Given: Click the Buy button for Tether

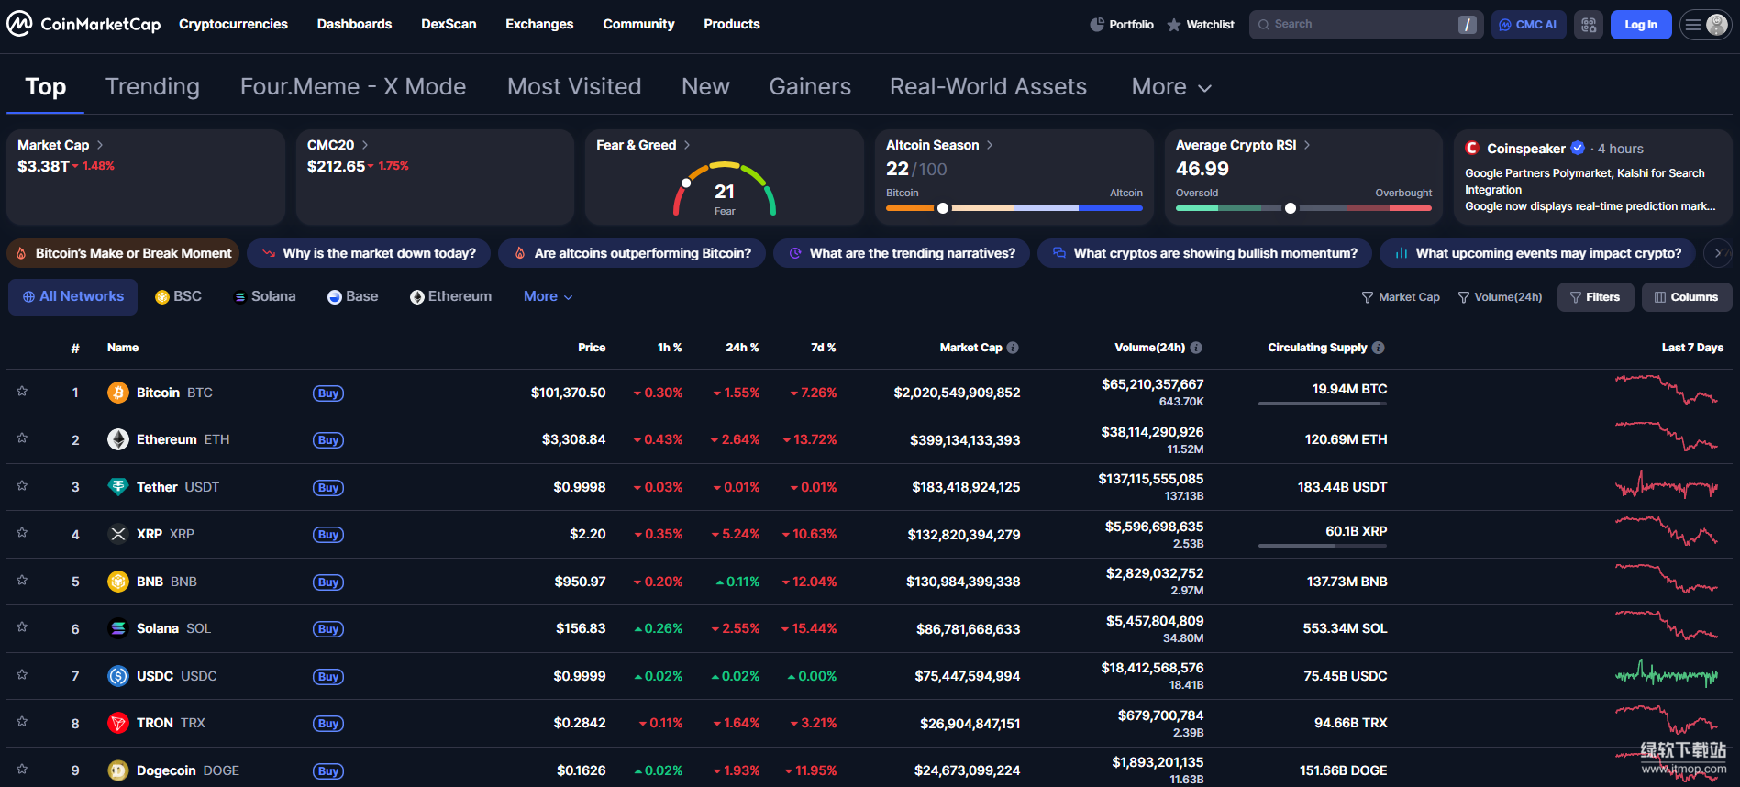Looking at the screenshot, I should [x=328, y=488].
